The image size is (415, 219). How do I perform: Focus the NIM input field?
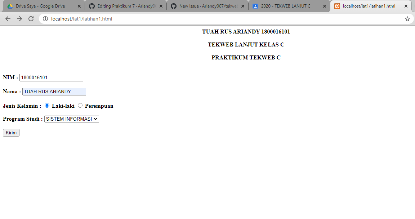[x=52, y=77]
